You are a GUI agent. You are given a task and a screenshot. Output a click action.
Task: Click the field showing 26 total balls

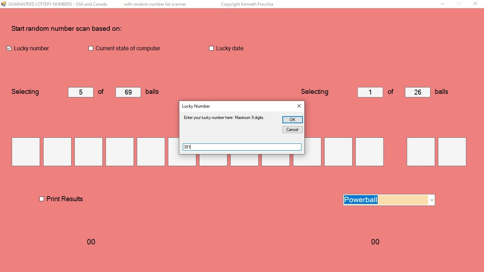pos(418,92)
